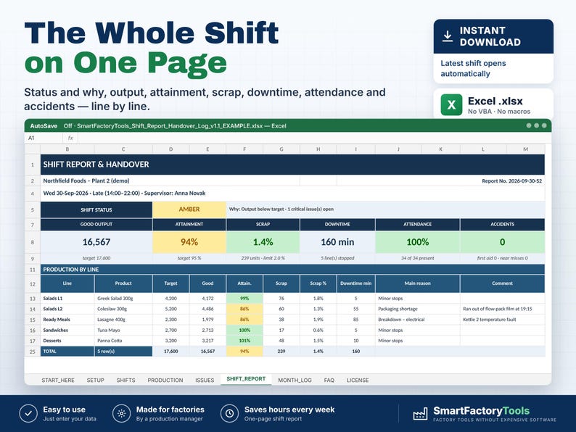Image resolution: width=576 pixels, height=432 pixels.
Task: Click the Kettle 2 temperature fault comment
Action: (x=502, y=320)
